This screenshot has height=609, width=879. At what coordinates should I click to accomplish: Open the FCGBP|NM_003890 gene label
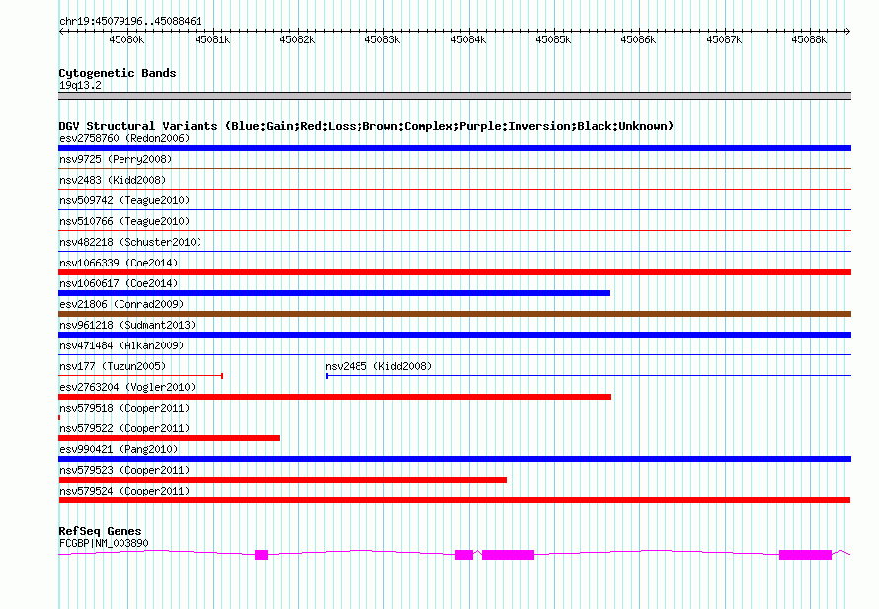104,543
